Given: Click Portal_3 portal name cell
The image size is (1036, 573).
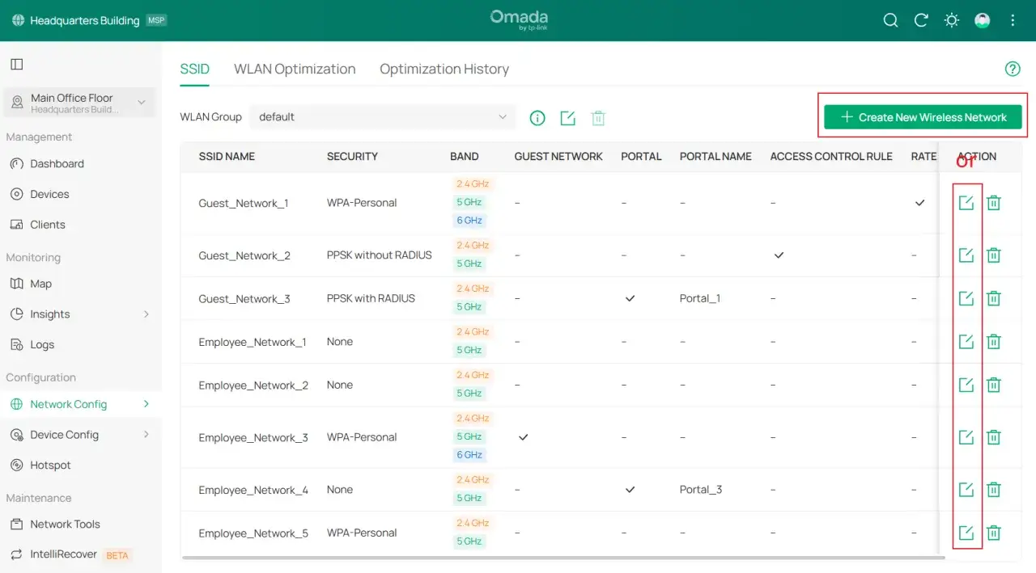Looking at the screenshot, I should [701, 490].
